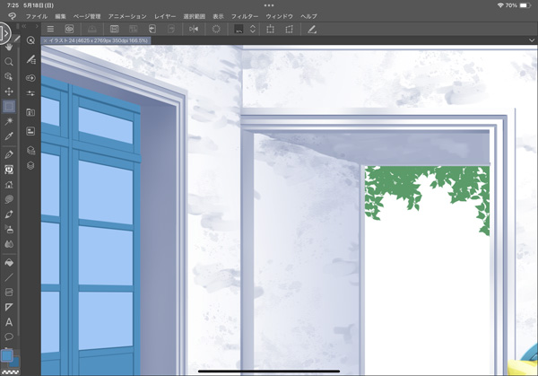This screenshot has height=376, width=538.
Task: Select the rectangle Selection area tool
Action: 9,107
